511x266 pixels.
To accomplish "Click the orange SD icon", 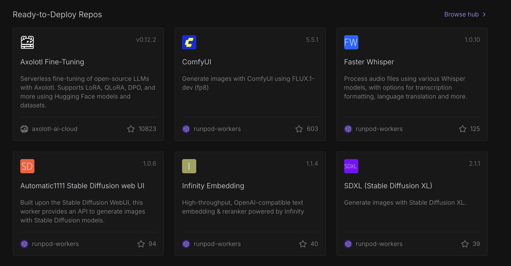I will pyautogui.click(x=27, y=166).
